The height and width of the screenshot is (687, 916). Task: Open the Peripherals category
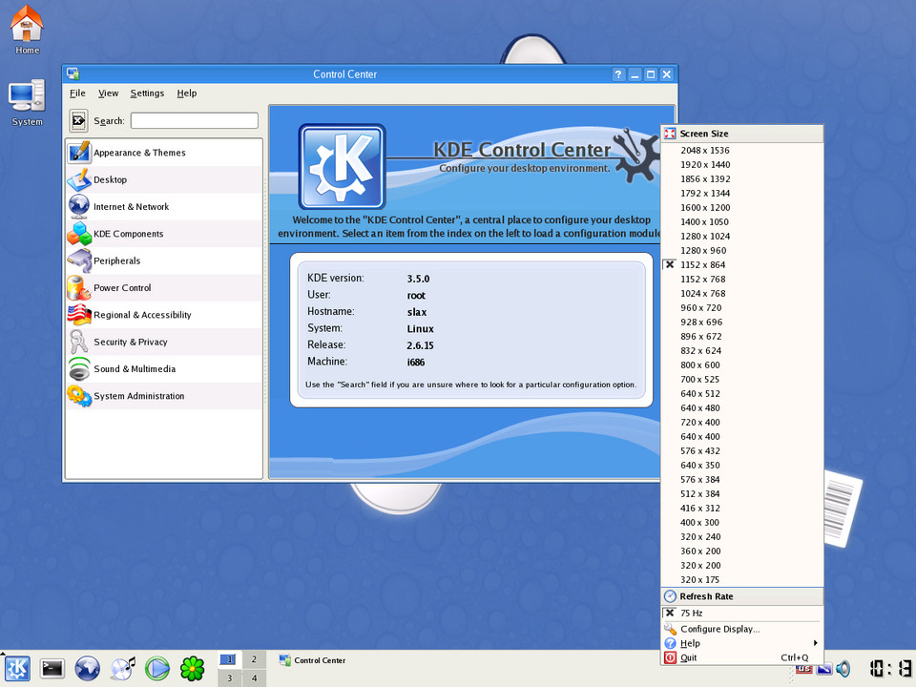164,260
